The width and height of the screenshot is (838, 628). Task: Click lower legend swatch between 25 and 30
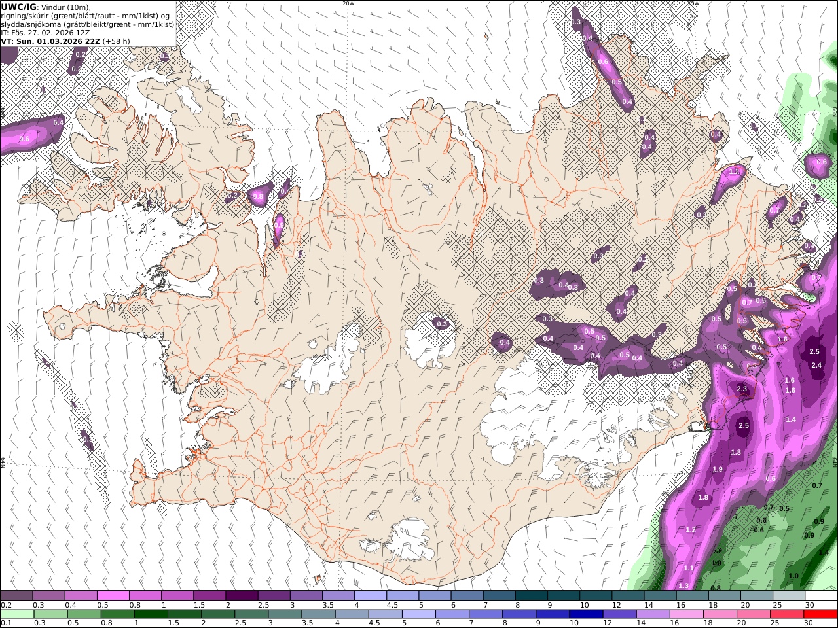786,614
